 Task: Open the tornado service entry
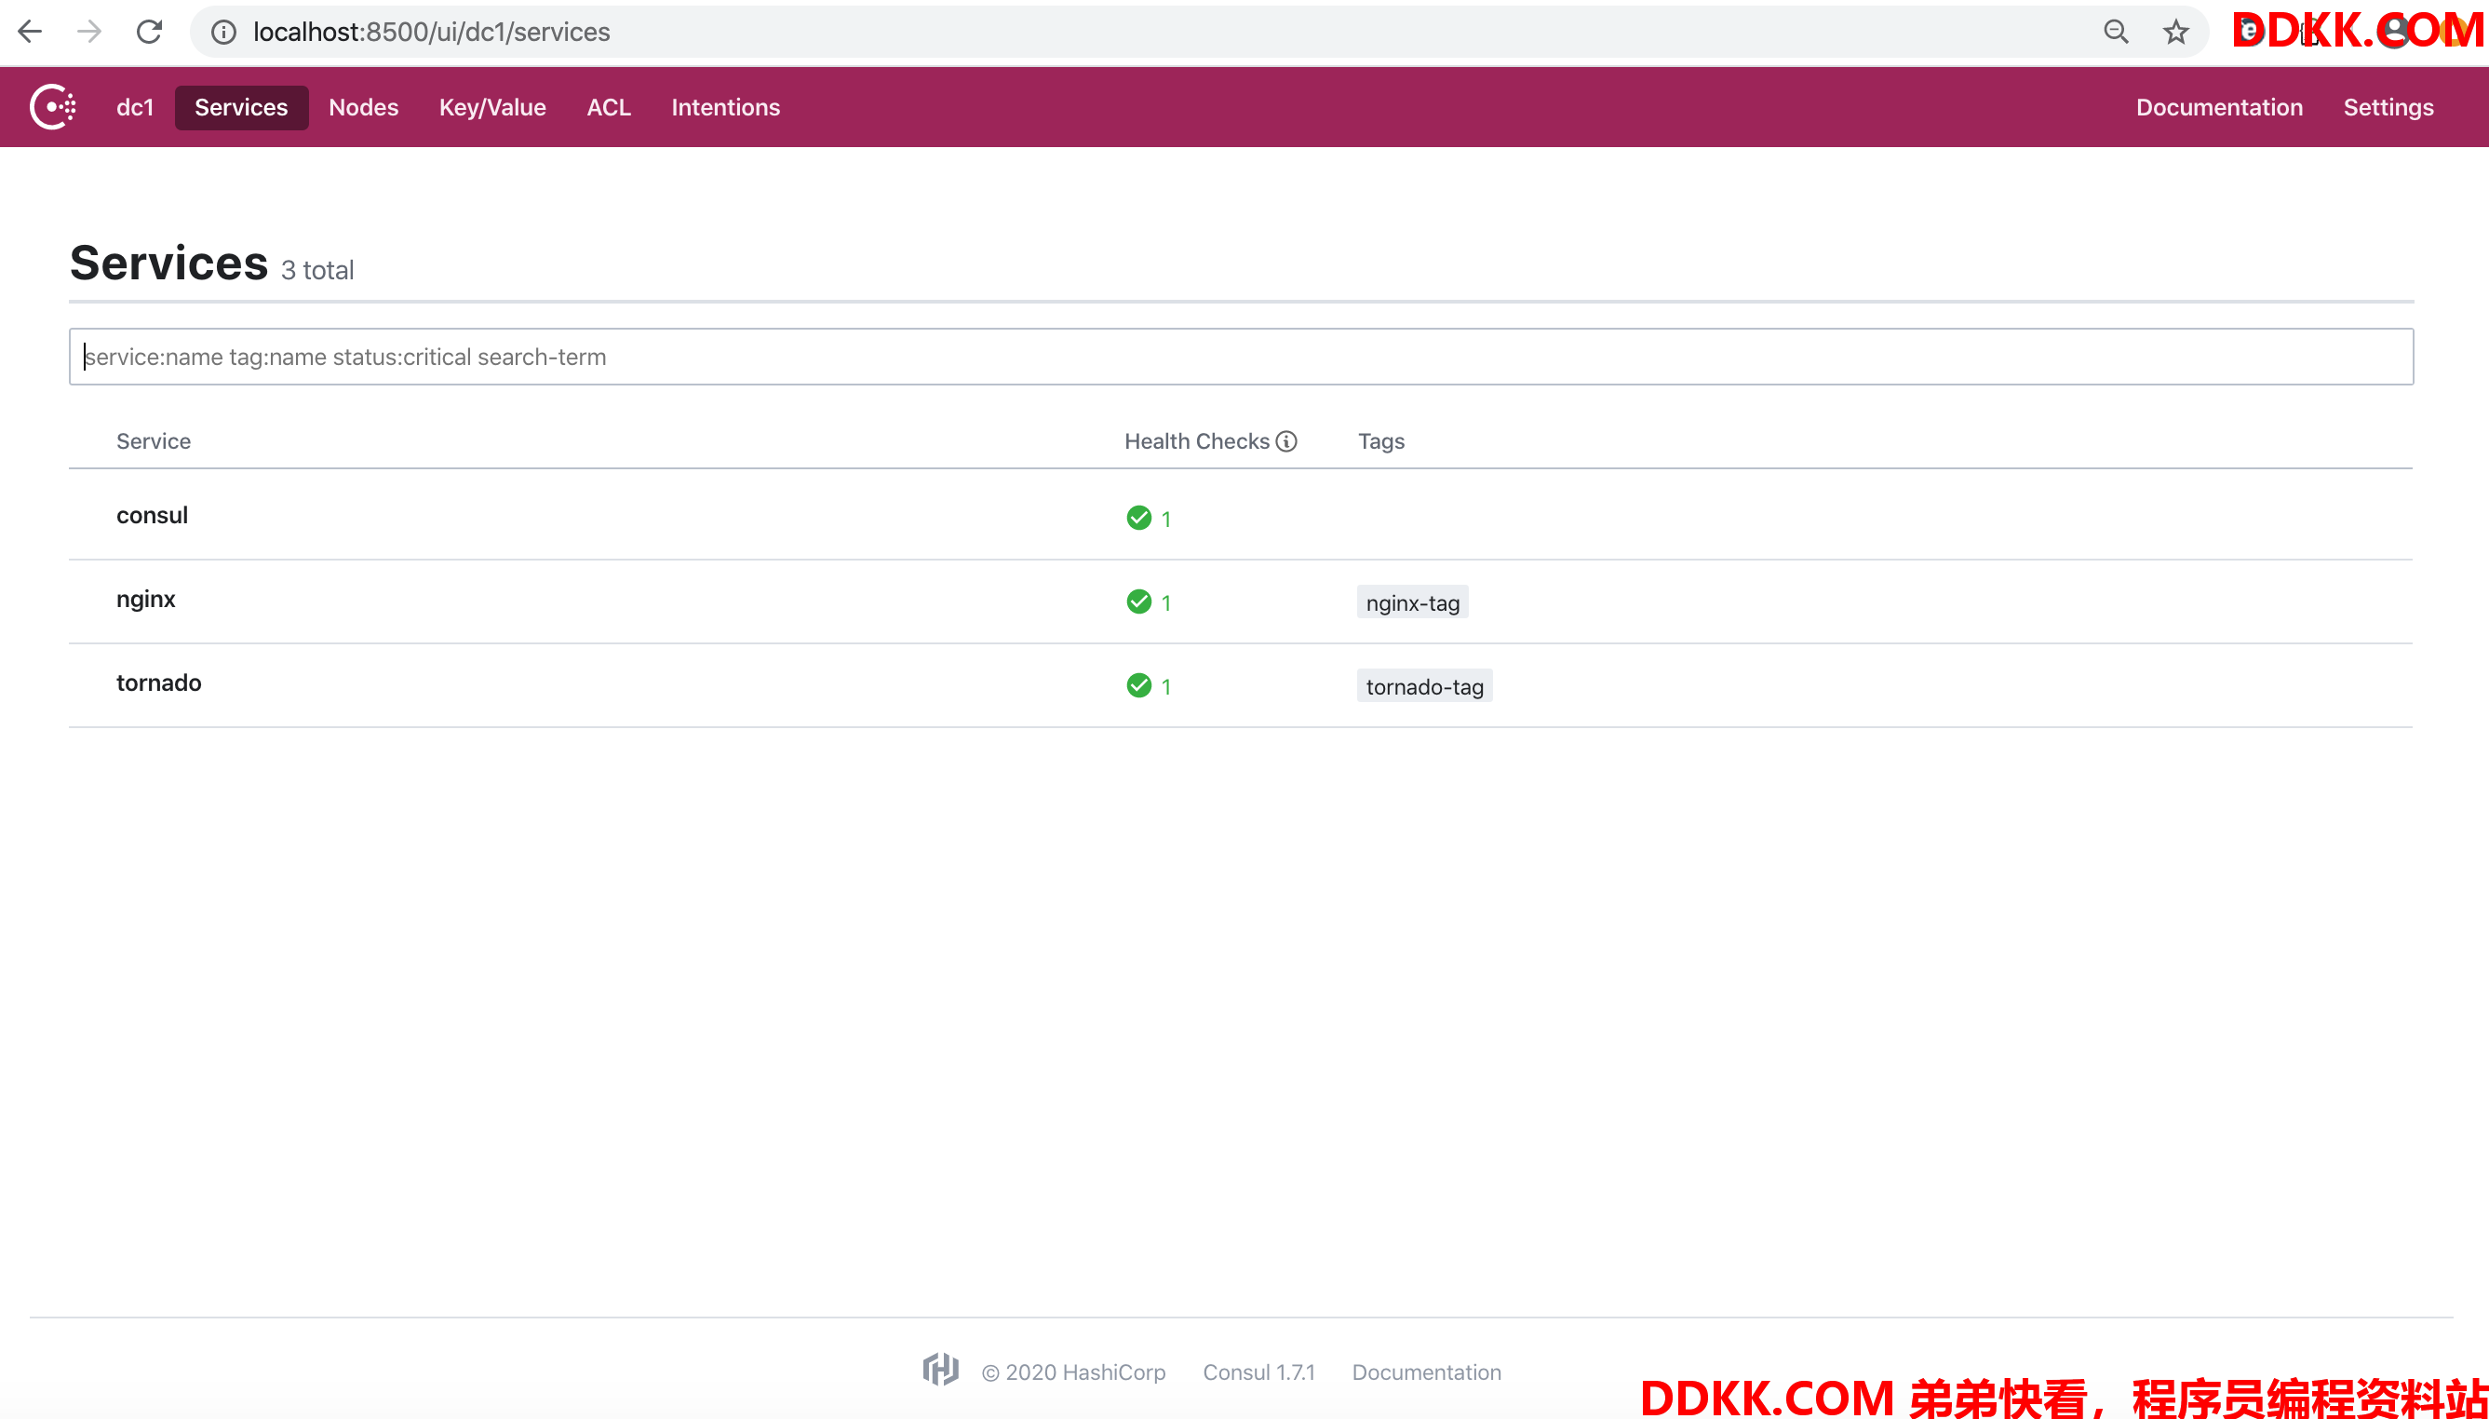pyautogui.click(x=159, y=683)
